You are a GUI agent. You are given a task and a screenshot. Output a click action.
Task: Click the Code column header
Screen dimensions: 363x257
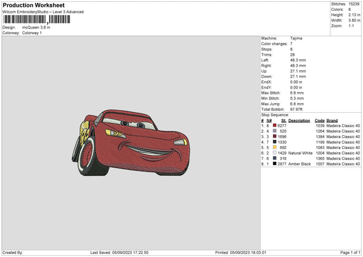click(320, 120)
